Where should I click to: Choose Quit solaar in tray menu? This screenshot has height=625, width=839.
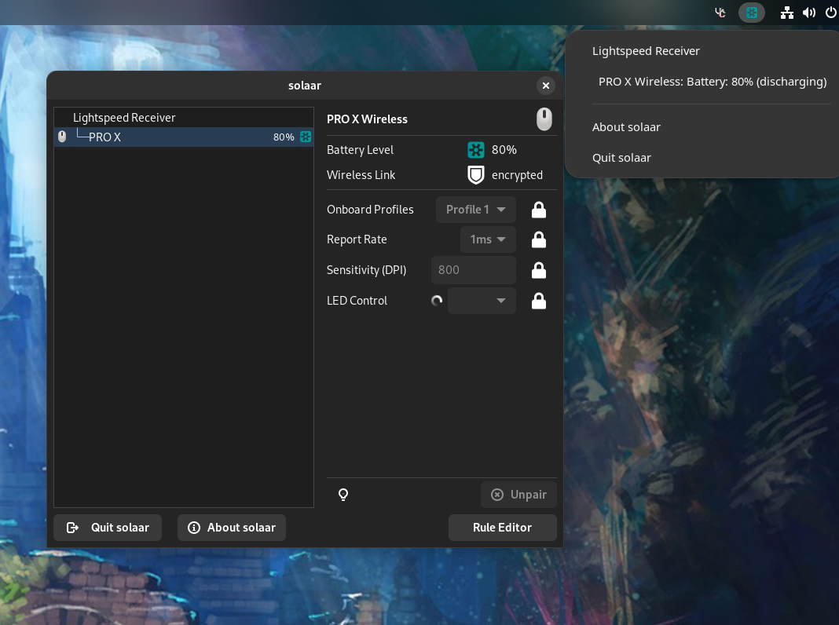pos(621,158)
